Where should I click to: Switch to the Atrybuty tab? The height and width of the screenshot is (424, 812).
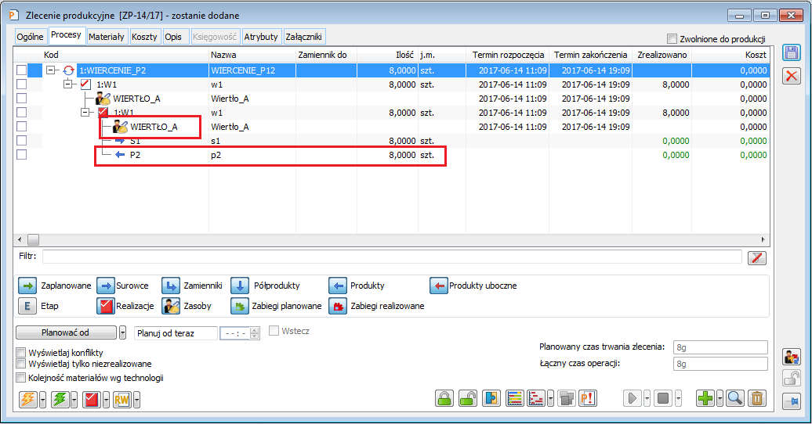[x=261, y=37]
